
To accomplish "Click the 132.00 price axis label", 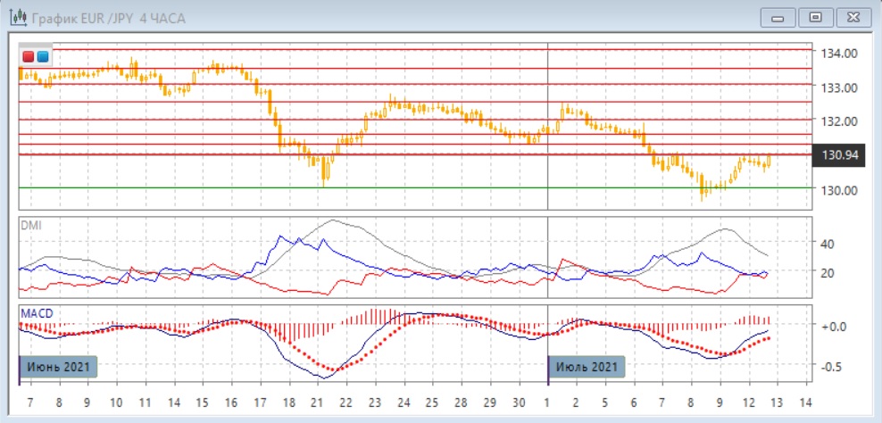I will [839, 121].
